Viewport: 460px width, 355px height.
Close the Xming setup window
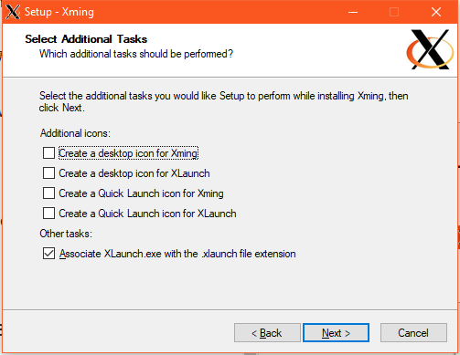click(x=436, y=12)
